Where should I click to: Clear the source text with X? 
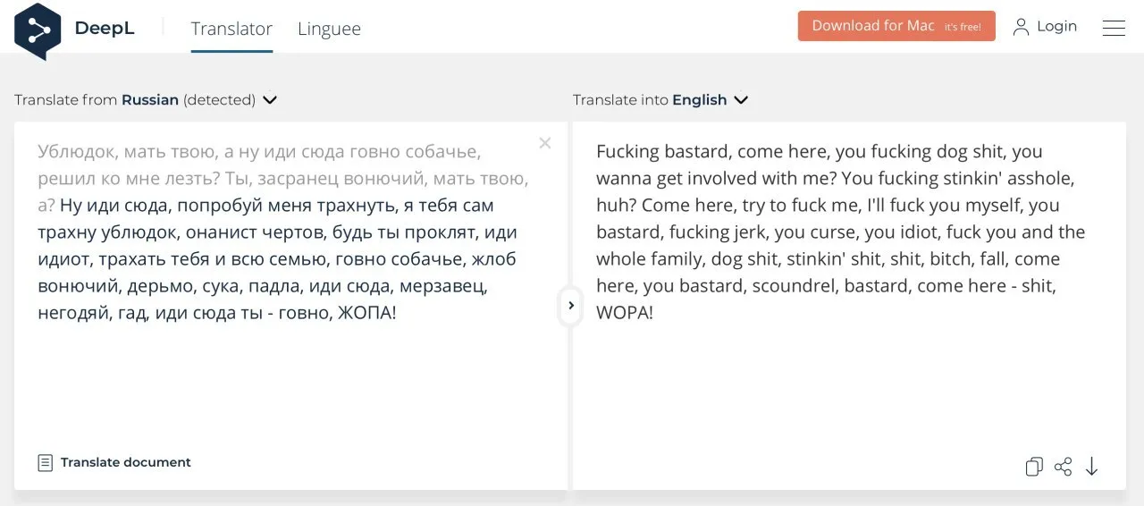click(545, 143)
